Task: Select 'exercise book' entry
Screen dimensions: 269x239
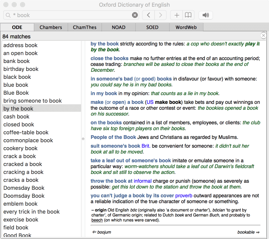Action: tap(41, 219)
